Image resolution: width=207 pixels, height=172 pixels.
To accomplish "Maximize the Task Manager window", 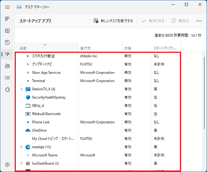I will point(186,5).
